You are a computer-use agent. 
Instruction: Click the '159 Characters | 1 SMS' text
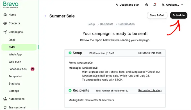(x=101, y=53)
